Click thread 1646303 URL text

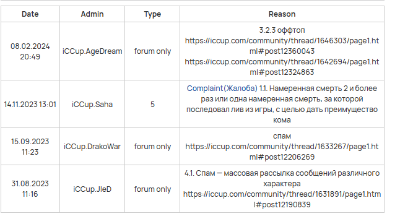coord(282,46)
